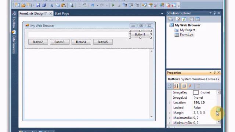235x132 pixels.
Task: Select Button4 on the form designer
Action: (81, 42)
